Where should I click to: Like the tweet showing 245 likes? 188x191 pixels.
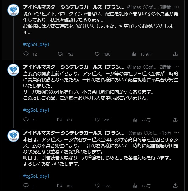coord(97,120)
